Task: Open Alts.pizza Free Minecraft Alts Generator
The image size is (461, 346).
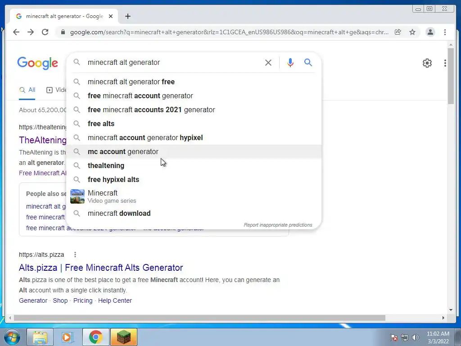Action: click(x=101, y=268)
